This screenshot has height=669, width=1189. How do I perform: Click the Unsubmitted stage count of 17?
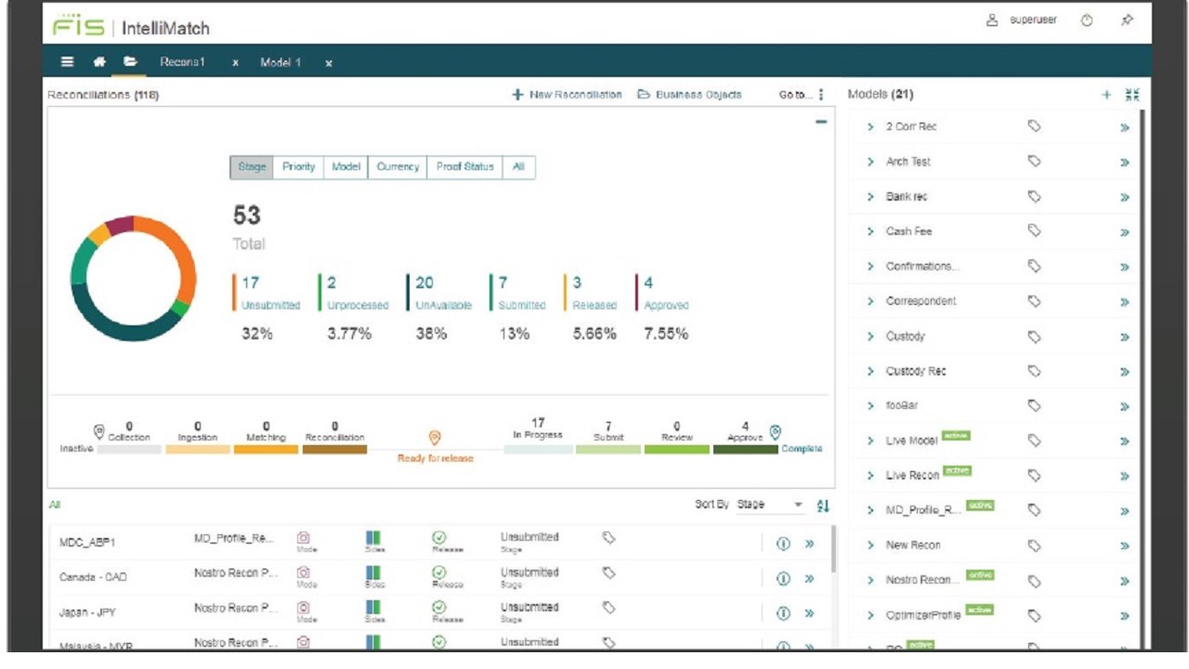251,282
